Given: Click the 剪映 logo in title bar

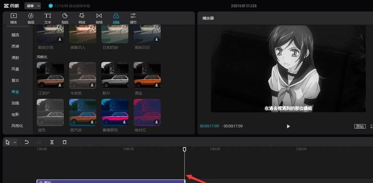Looking at the screenshot, I should point(11,5).
